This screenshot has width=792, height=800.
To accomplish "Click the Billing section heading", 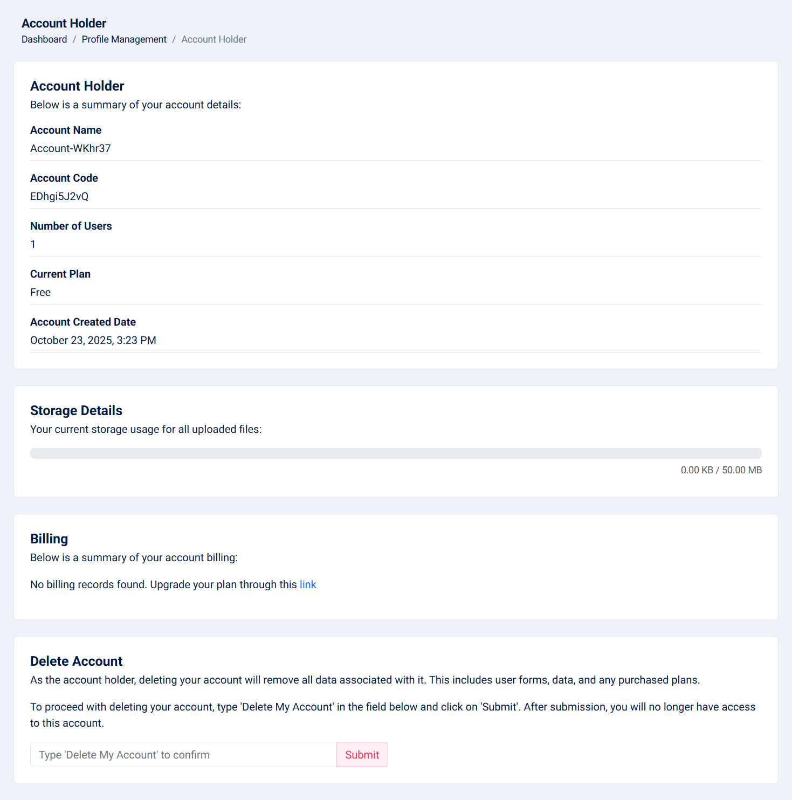I will (49, 539).
